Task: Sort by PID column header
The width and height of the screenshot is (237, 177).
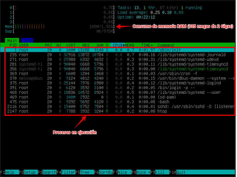Action: click(13, 45)
